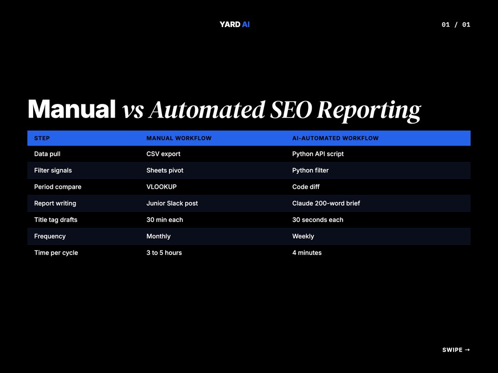Select the Data pull cell

[x=47, y=154]
